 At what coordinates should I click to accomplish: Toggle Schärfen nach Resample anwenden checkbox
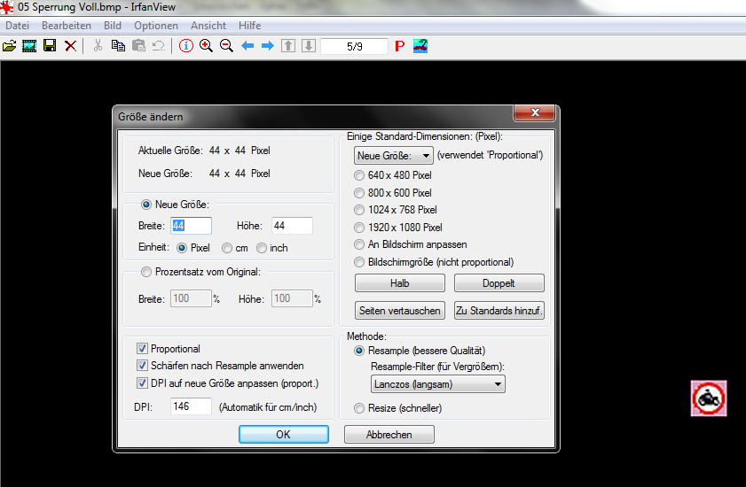pyautogui.click(x=143, y=366)
